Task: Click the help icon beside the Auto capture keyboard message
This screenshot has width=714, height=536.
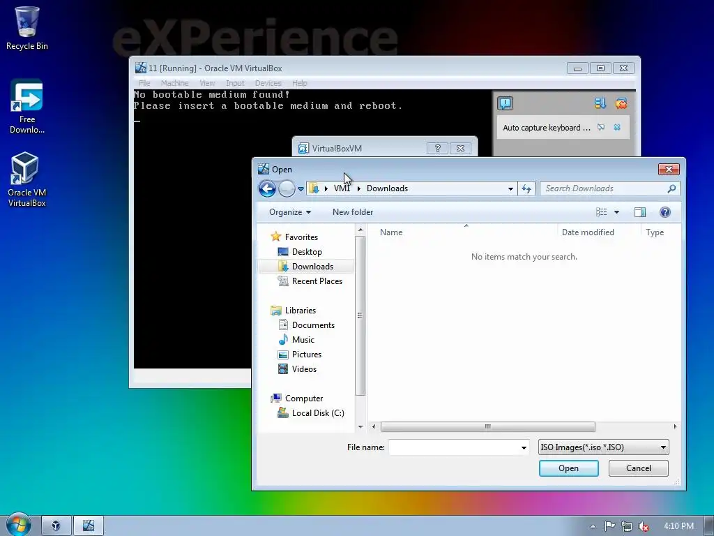Action: (x=601, y=127)
